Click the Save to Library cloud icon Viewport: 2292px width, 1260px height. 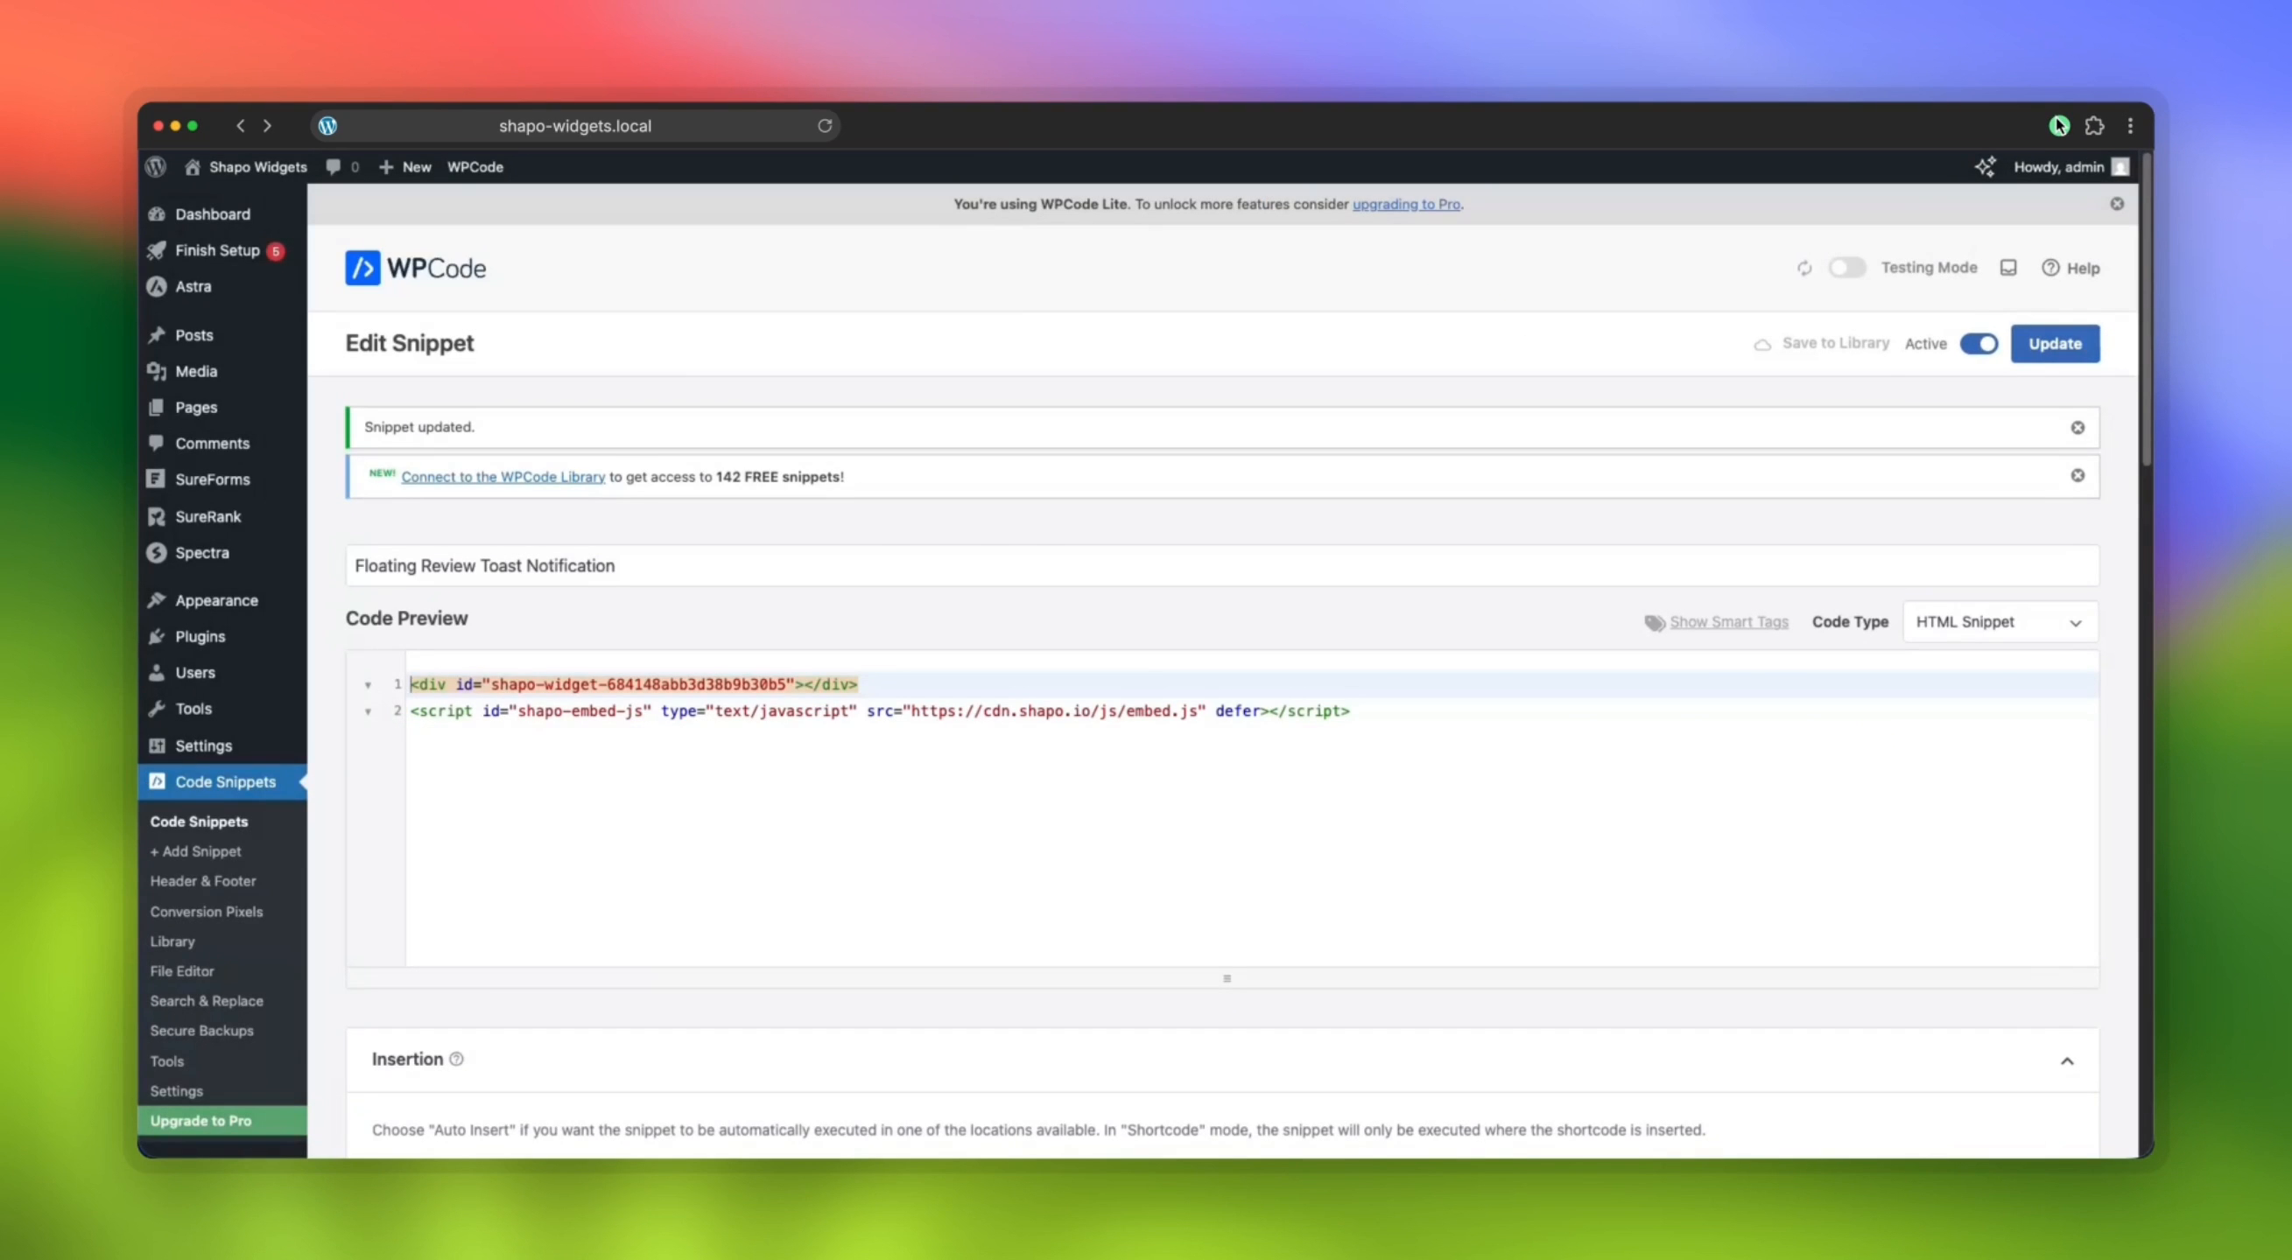coord(1763,344)
